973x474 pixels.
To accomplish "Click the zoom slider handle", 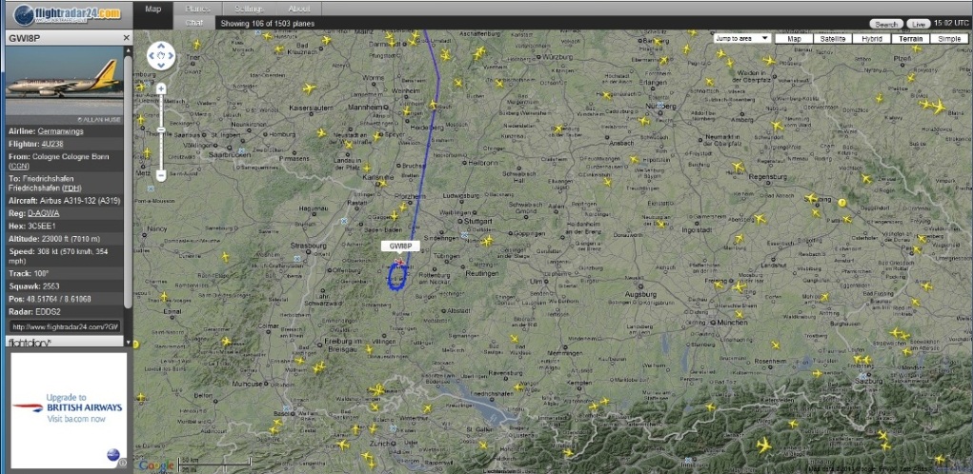I will [x=161, y=129].
